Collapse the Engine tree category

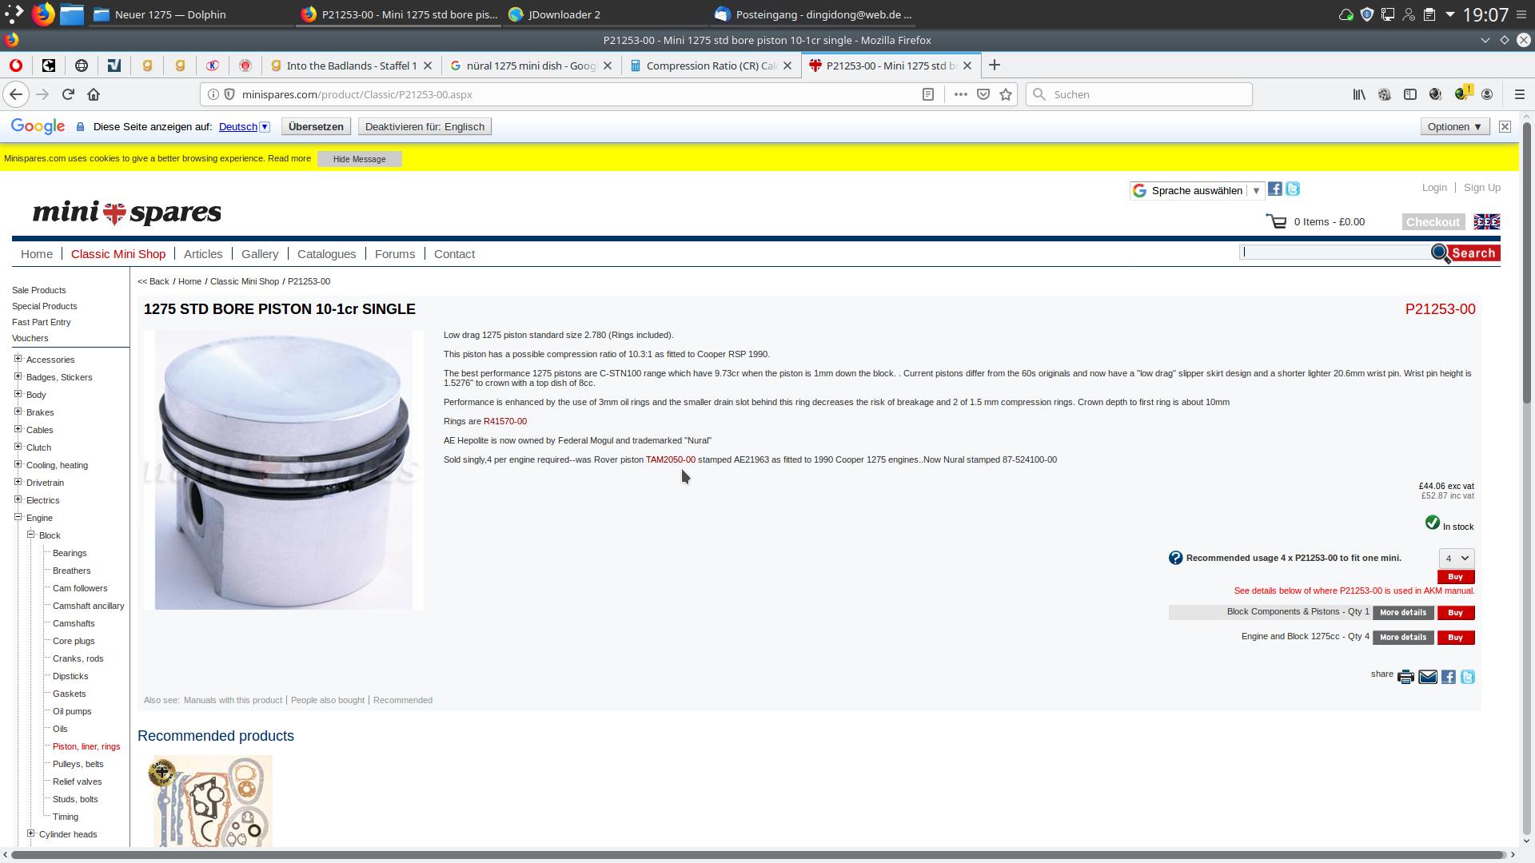(x=18, y=517)
